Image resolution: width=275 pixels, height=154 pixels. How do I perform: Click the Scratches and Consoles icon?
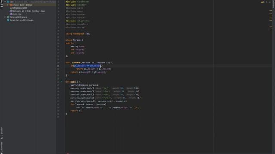tap(8, 20)
